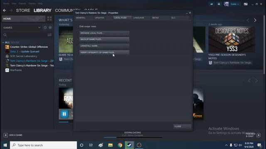Open Windows notification center icon

(x=259, y=145)
